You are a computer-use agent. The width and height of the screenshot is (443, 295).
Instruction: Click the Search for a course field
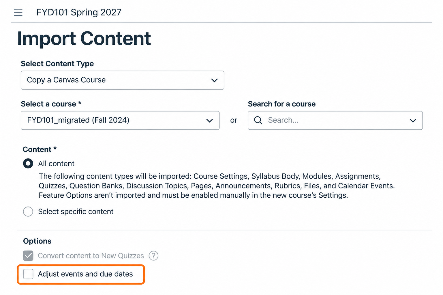[x=335, y=120]
